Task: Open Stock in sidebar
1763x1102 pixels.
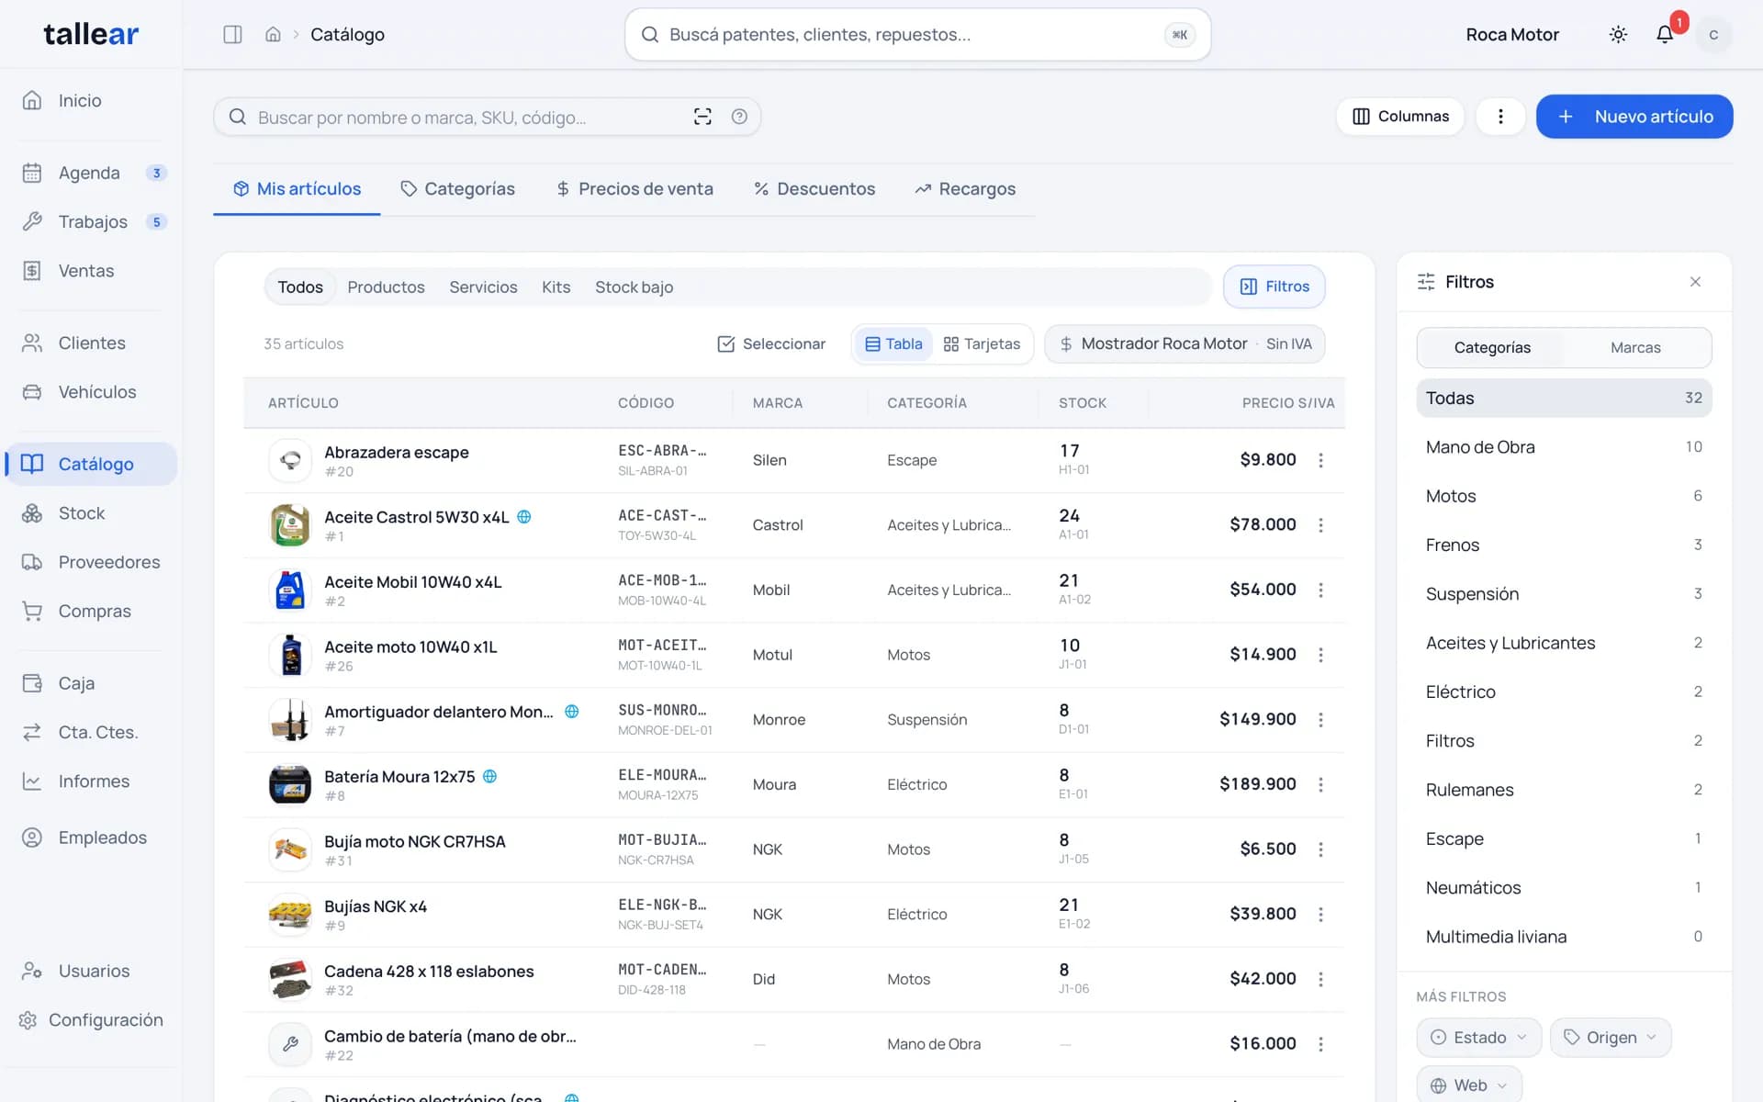Action: 91,513
